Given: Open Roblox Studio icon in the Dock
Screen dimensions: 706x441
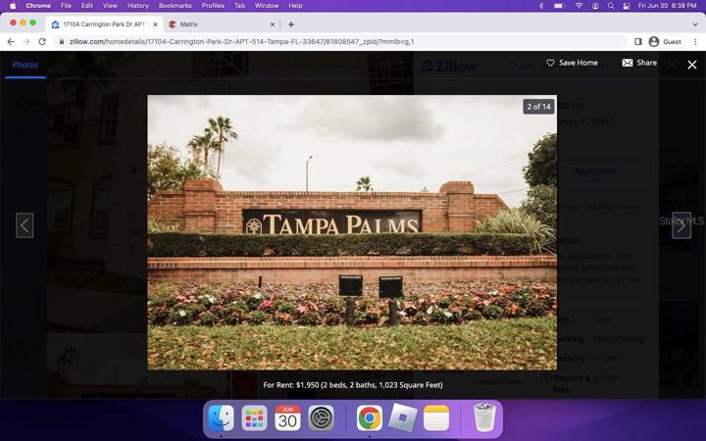Looking at the screenshot, I should 403,418.
